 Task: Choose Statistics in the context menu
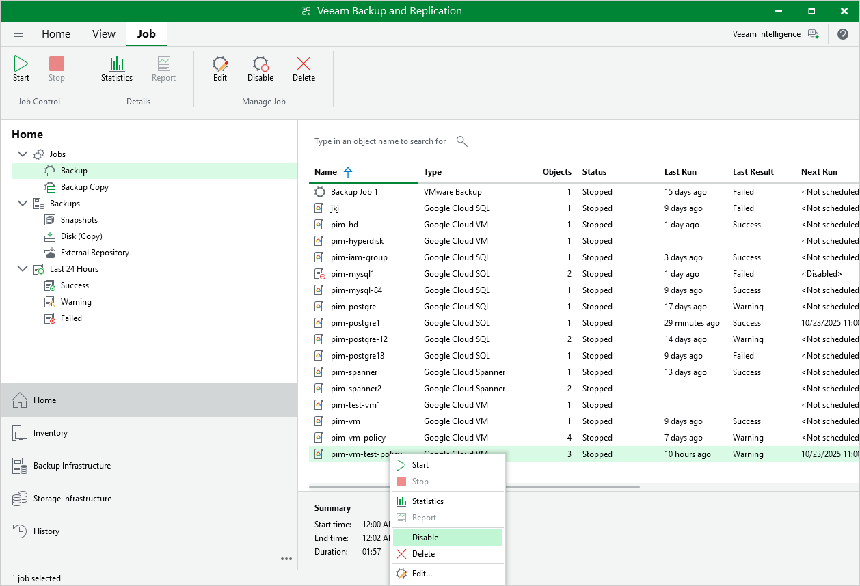(448, 501)
